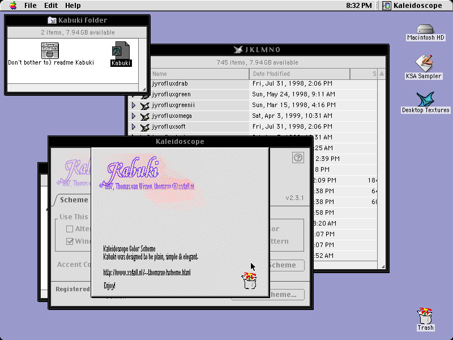This screenshot has height=340, width=453.
Task: Open the Kaleidoscope application switcher menu
Action: click(412, 6)
